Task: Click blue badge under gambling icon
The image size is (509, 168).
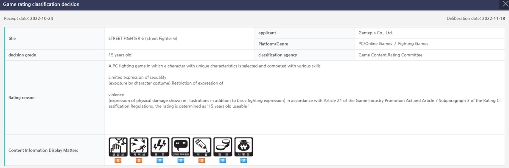Action: (243, 161)
